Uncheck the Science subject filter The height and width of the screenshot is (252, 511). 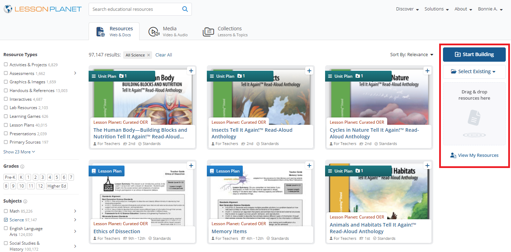pyautogui.click(x=6, y=220)
